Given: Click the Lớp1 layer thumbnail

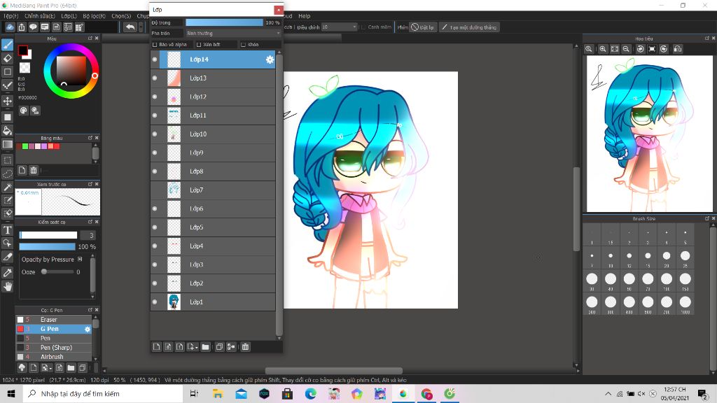Looking at the screenshot, I should pyautogui.click(x=174, y=302).
